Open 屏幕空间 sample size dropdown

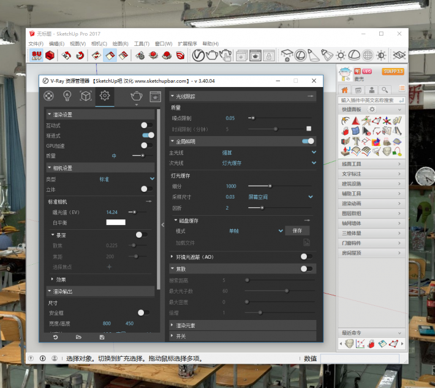[x=281, y=197]
